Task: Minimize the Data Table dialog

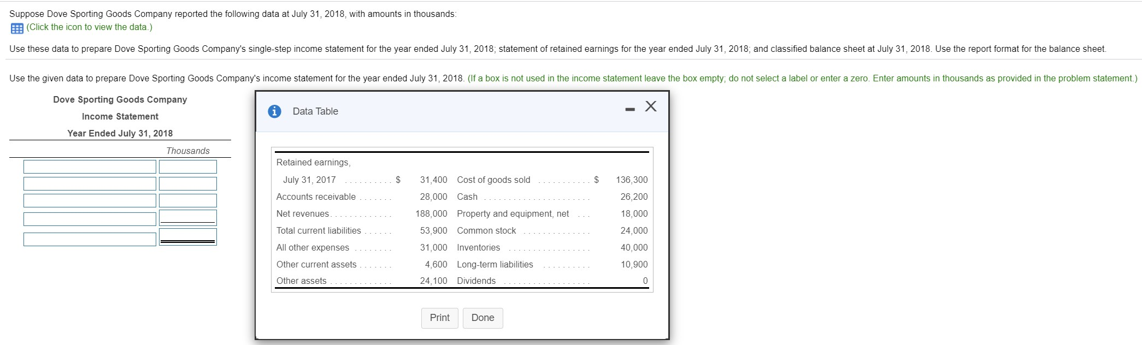Action: 630,110
